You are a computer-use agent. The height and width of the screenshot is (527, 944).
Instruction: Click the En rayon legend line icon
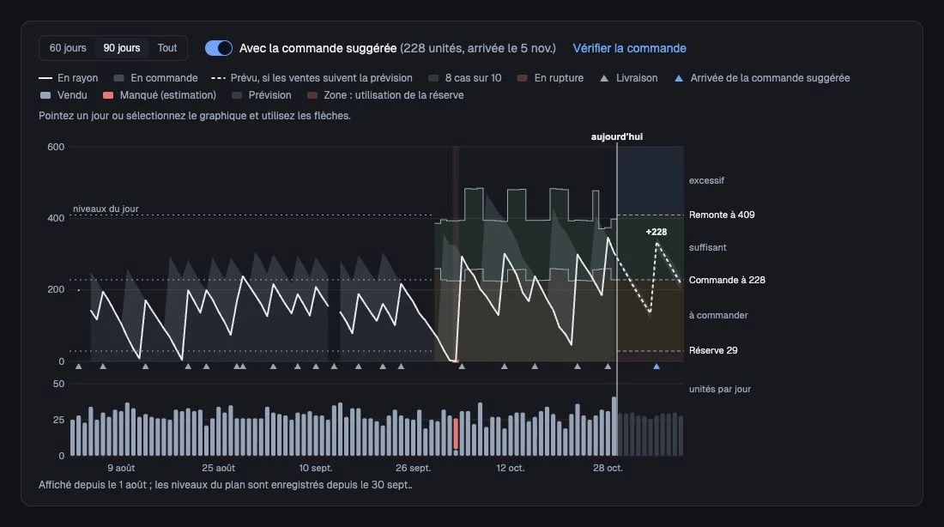click(x=45, y=78)
